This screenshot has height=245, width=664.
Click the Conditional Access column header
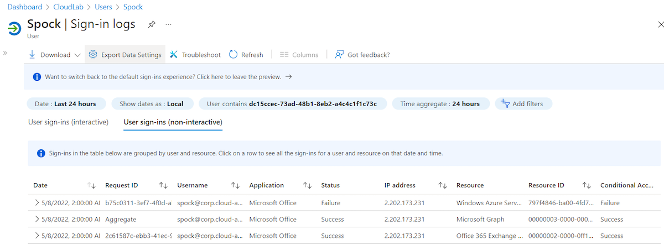627,185
